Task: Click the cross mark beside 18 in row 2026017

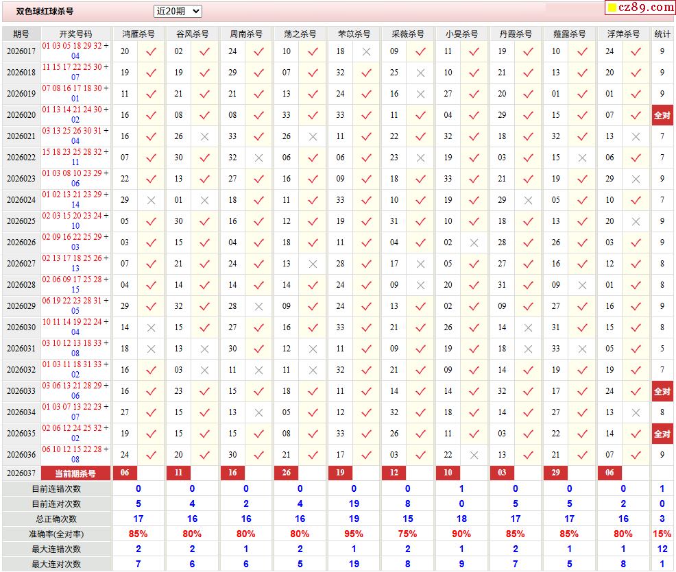Action: (x=367, y=51)
